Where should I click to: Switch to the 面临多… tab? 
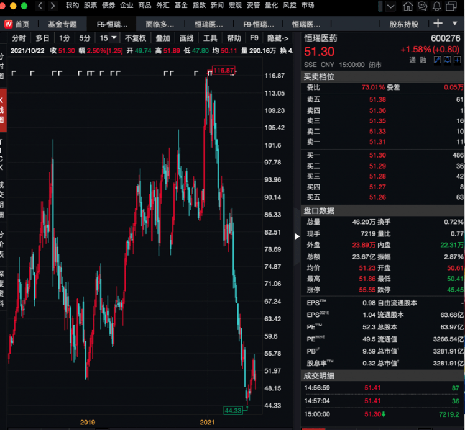160,24
